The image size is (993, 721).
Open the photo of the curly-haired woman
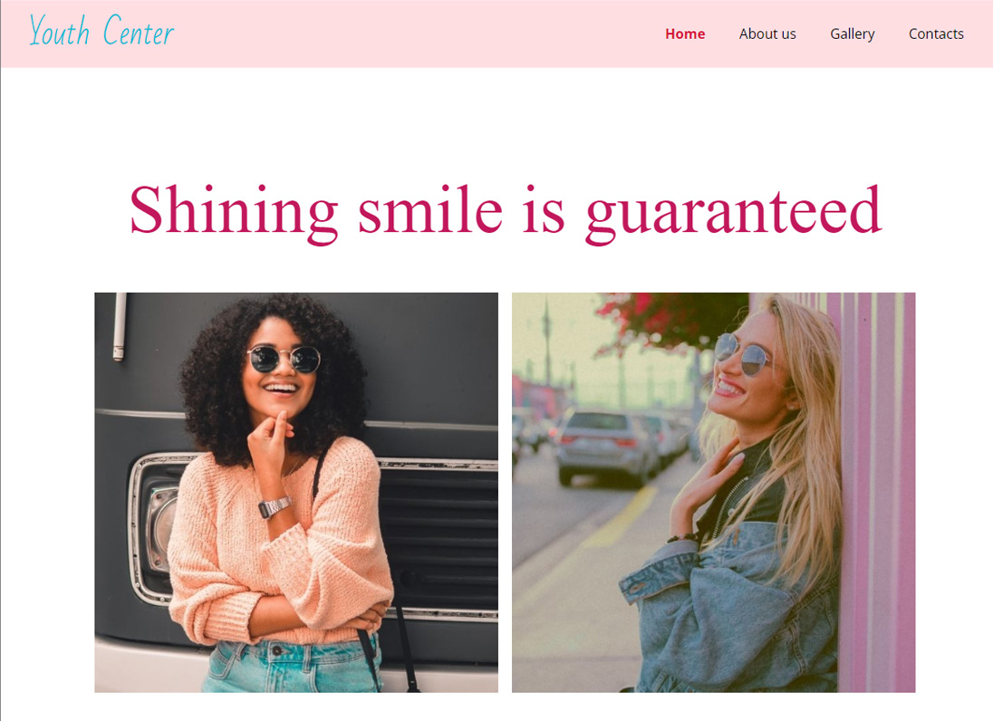(296, 493)
